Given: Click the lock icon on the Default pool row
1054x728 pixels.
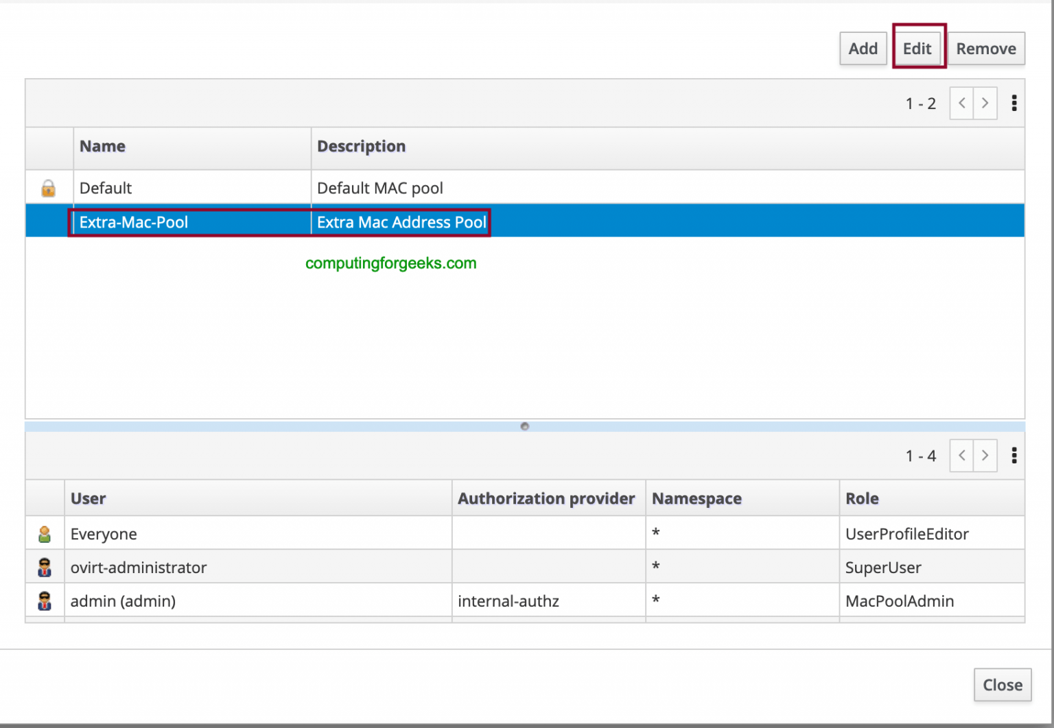Looking at the screenshot, I should pos(48,187).
